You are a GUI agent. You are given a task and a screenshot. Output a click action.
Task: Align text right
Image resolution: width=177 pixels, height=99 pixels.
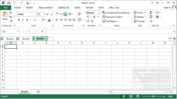(65, 20)
